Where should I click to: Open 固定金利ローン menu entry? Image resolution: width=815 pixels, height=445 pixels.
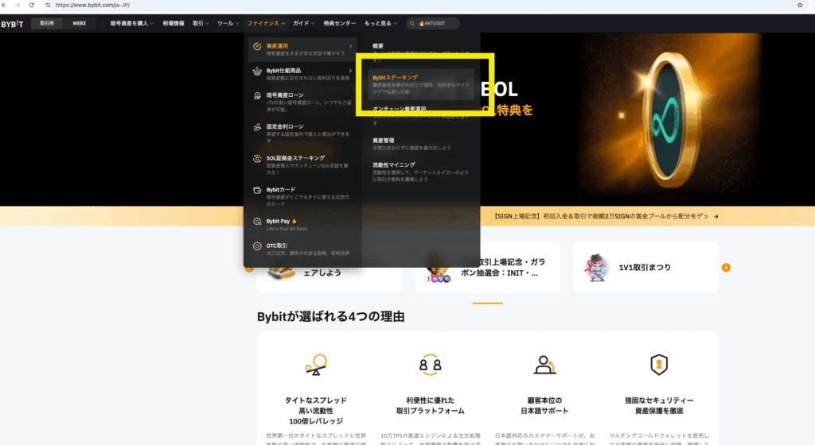(302, 133)
